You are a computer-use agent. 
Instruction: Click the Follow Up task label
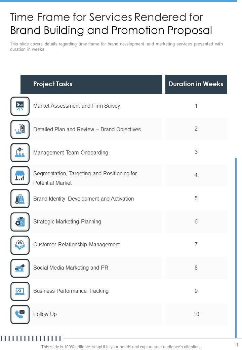[45, 314]
